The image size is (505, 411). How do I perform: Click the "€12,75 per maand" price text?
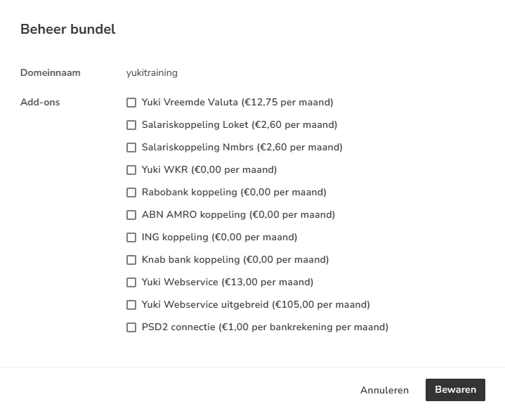(x=287, y=103)
